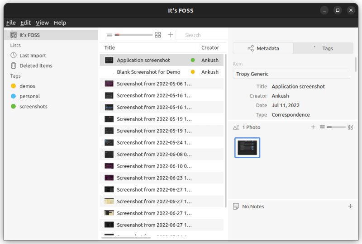Click the Metadata share-nodes icon

click(251, 48)
